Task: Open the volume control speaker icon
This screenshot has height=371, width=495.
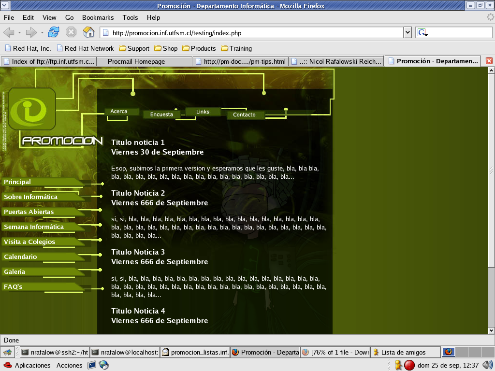Action: [x=487, y=365]
